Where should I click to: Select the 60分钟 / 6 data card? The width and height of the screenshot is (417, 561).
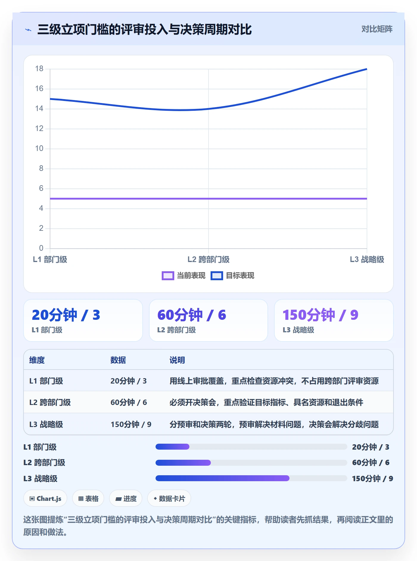[x=208, y=320]
